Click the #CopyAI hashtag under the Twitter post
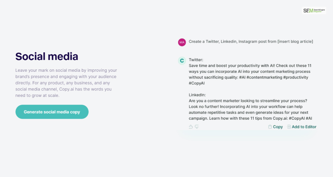This screenshot has width=333, height=177. pos(197,83)
